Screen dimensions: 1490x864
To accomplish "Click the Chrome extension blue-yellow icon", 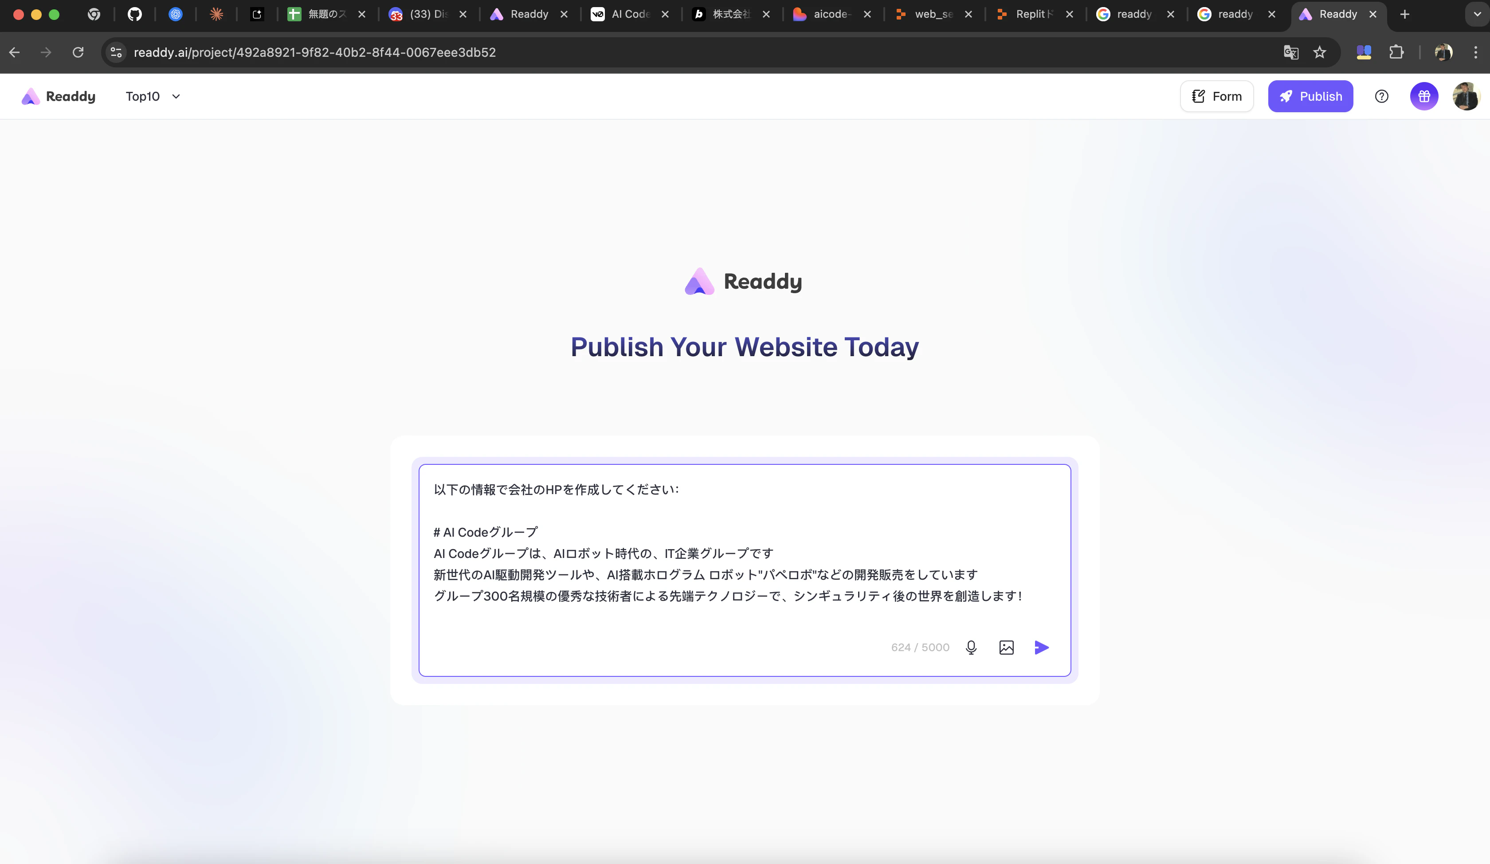I will point(1364,53).
